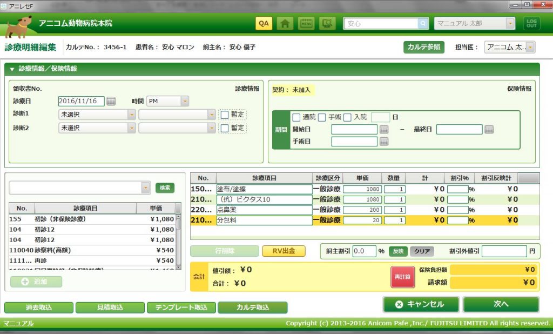Check the 暫定 box for 診断2
553x334 pixels.
pos(225,128)
